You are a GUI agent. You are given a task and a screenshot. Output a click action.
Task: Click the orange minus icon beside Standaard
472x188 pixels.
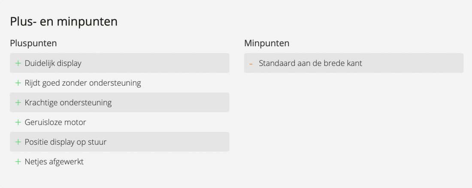click(x=251, y=63)
